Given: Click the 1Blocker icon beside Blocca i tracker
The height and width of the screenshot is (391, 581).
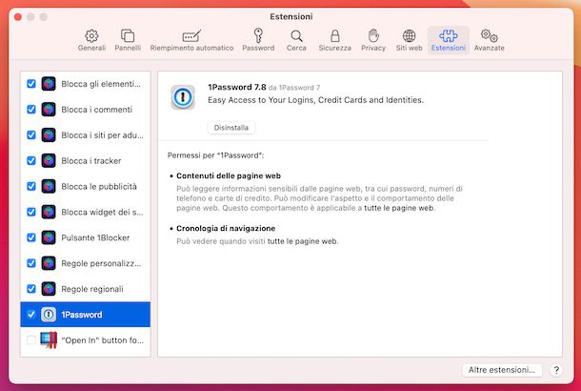Looking at the screenshot, I should 49,160.
